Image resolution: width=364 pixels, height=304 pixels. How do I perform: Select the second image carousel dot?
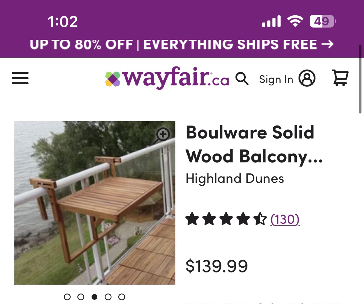pyautogui.click(x=81, y=297)
